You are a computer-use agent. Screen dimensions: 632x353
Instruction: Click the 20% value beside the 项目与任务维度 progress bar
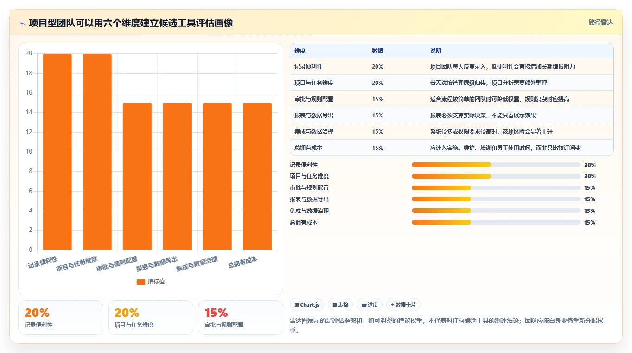pyautogui.click(x=590, y=176)
